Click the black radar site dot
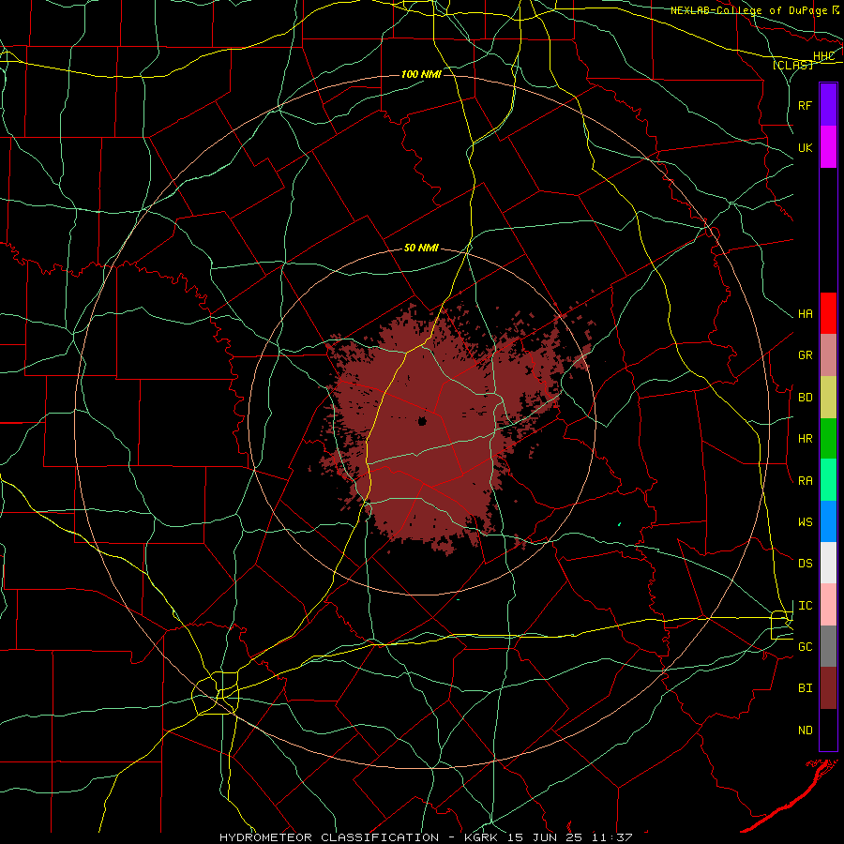 422,421
